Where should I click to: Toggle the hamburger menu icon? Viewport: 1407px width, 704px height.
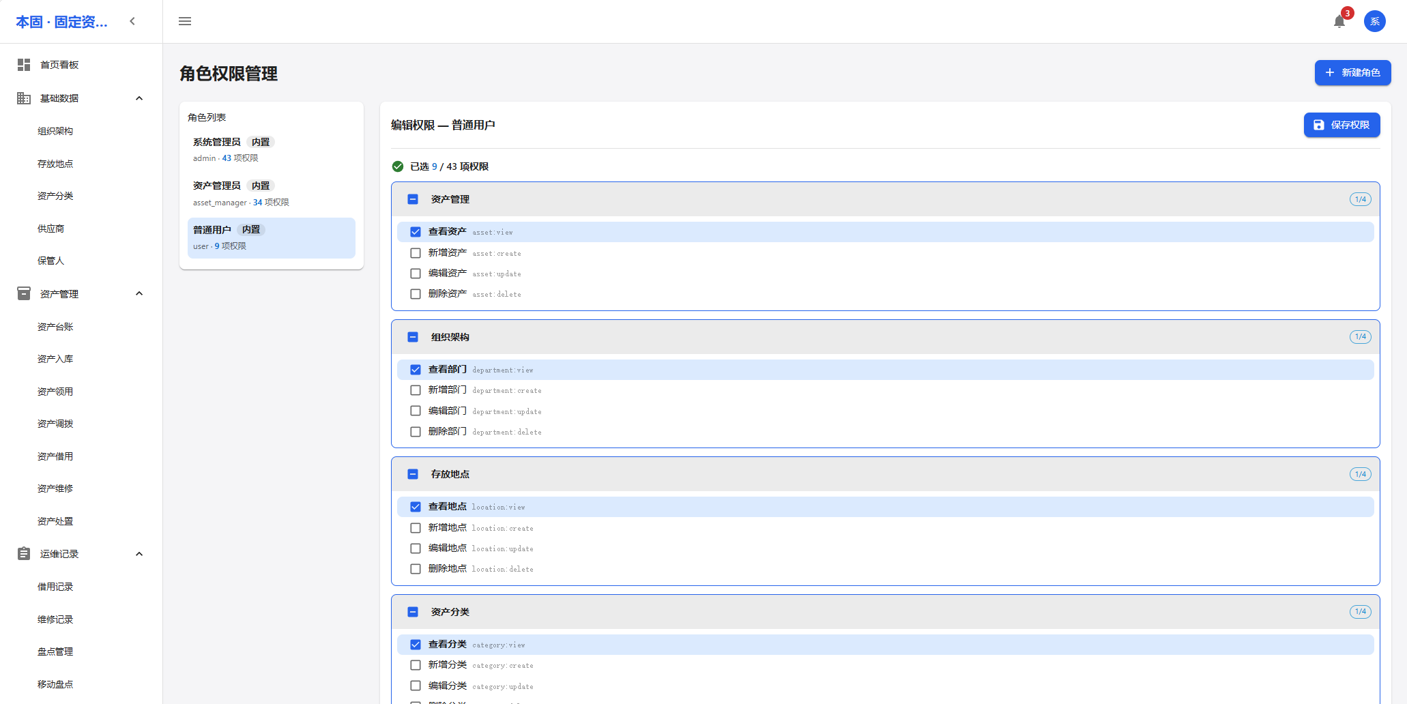(x=185, y=21)
